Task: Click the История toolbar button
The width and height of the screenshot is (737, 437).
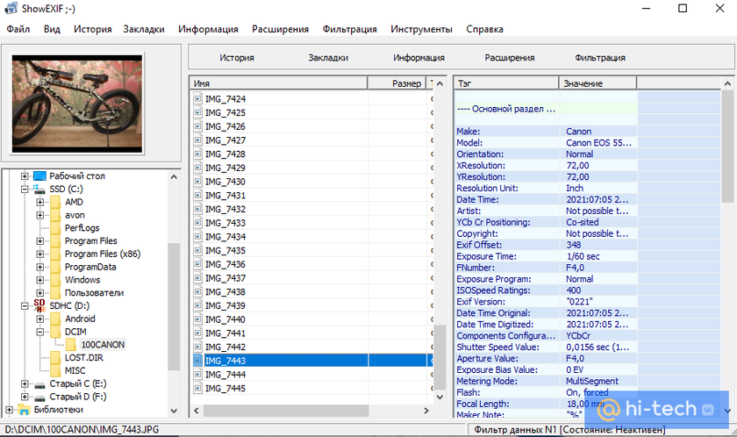Action: pyautogui.click(x=236, y=58)
